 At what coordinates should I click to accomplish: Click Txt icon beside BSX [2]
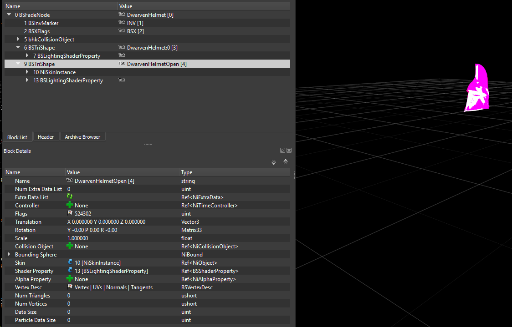(122, 30)
